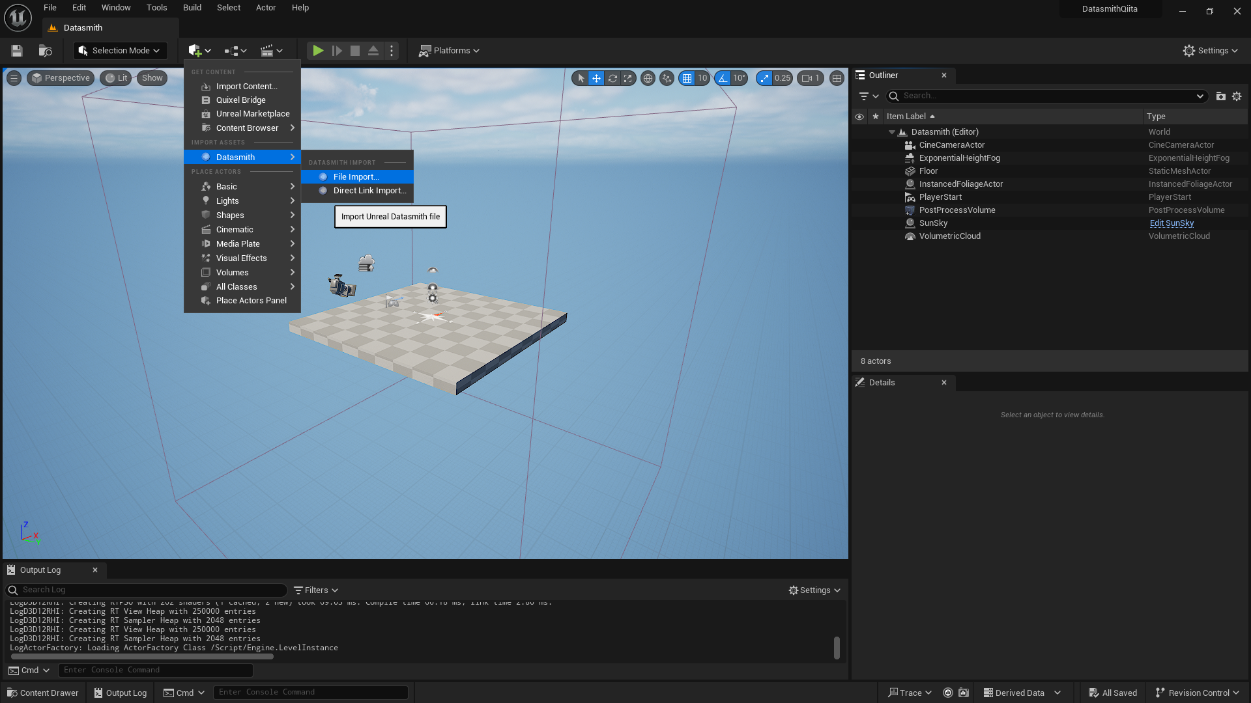1251x703 pixels.
Task: Select the Scale tool in the viewport toolbar
Action: click(x=627, y=77)
